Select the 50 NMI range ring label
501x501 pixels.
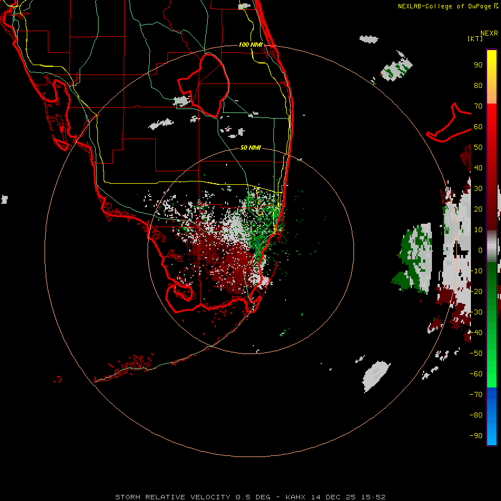[x=250, y=148]
